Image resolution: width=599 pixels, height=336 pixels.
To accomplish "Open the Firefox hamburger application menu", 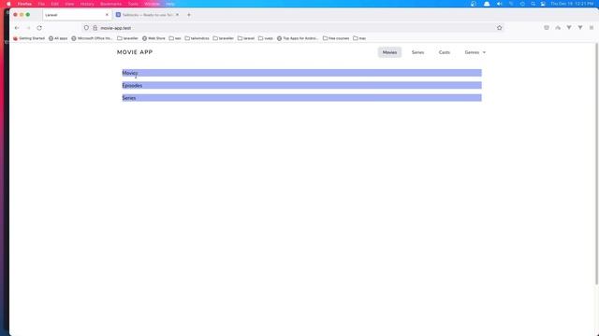I will 592,28.
